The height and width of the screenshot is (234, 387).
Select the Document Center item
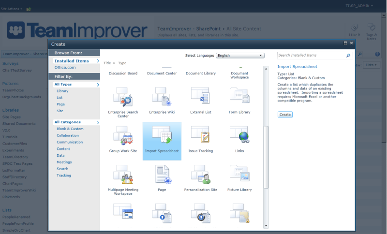[x=162, y=73]
